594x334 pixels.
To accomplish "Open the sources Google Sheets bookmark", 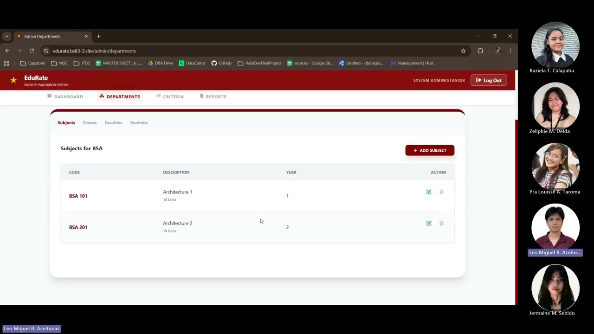I will (x=310, y=63).
